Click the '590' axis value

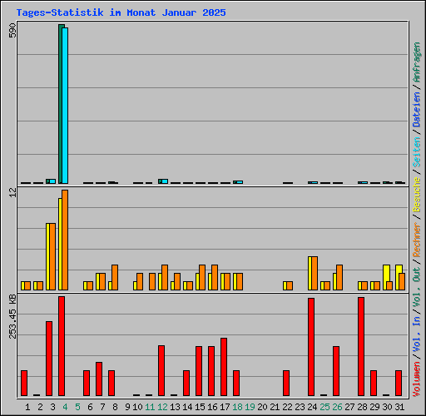[x=12, y=31]
